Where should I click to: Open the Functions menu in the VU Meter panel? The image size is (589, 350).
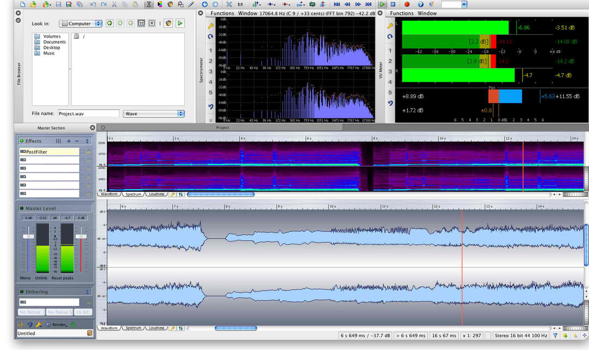pos(401,13)
